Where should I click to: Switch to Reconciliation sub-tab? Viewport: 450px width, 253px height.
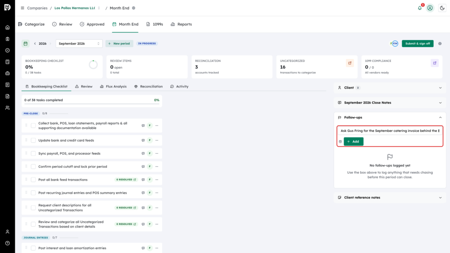[149, 87]
